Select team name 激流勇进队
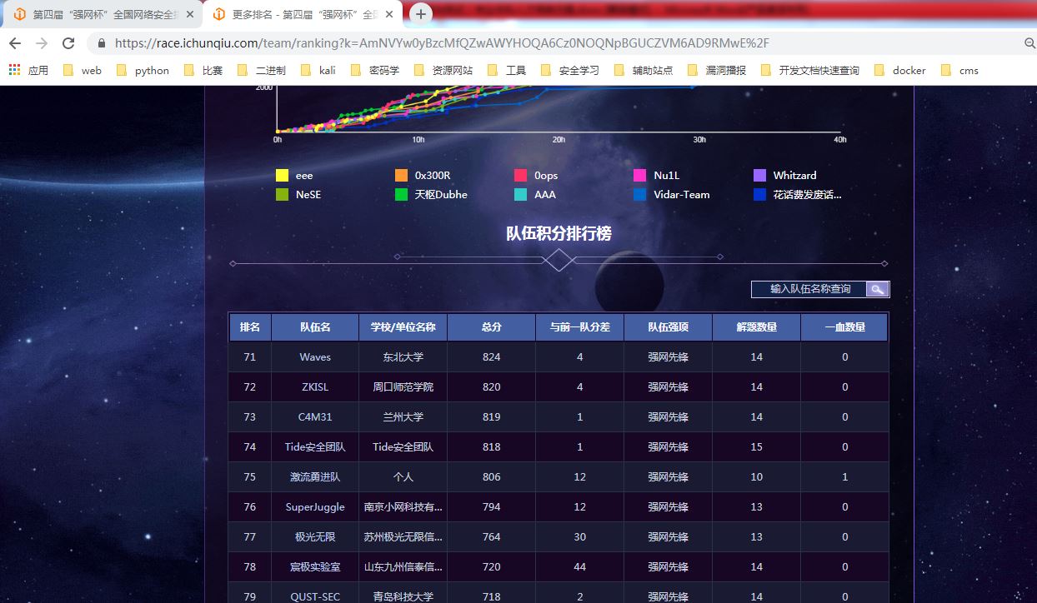The image size is (1037, 603). 315,477
